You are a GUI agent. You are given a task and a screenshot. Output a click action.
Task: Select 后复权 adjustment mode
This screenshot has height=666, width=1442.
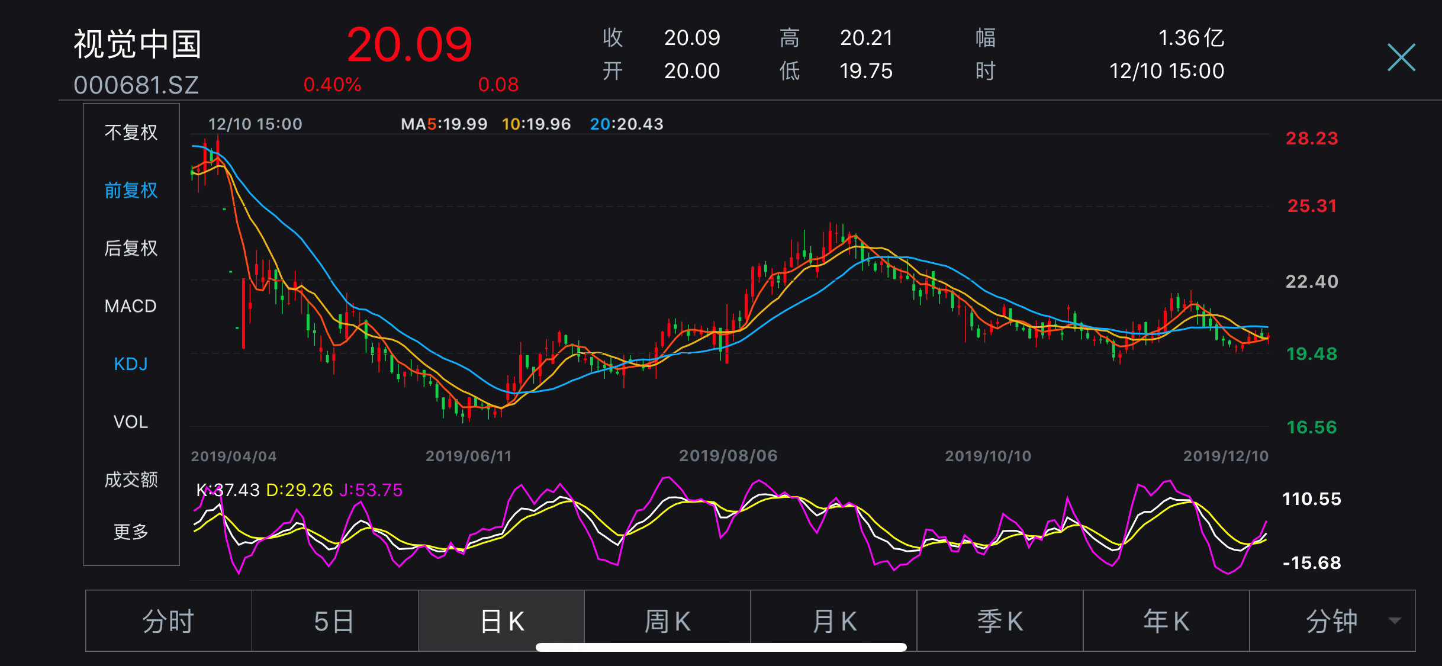131,248
